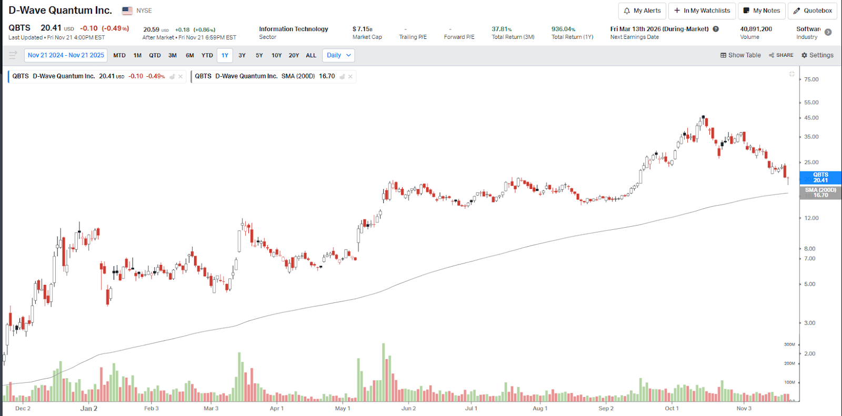The image size is (842, 416).
Task: Select the 10Y time range
Action: [x=277, y=55]
